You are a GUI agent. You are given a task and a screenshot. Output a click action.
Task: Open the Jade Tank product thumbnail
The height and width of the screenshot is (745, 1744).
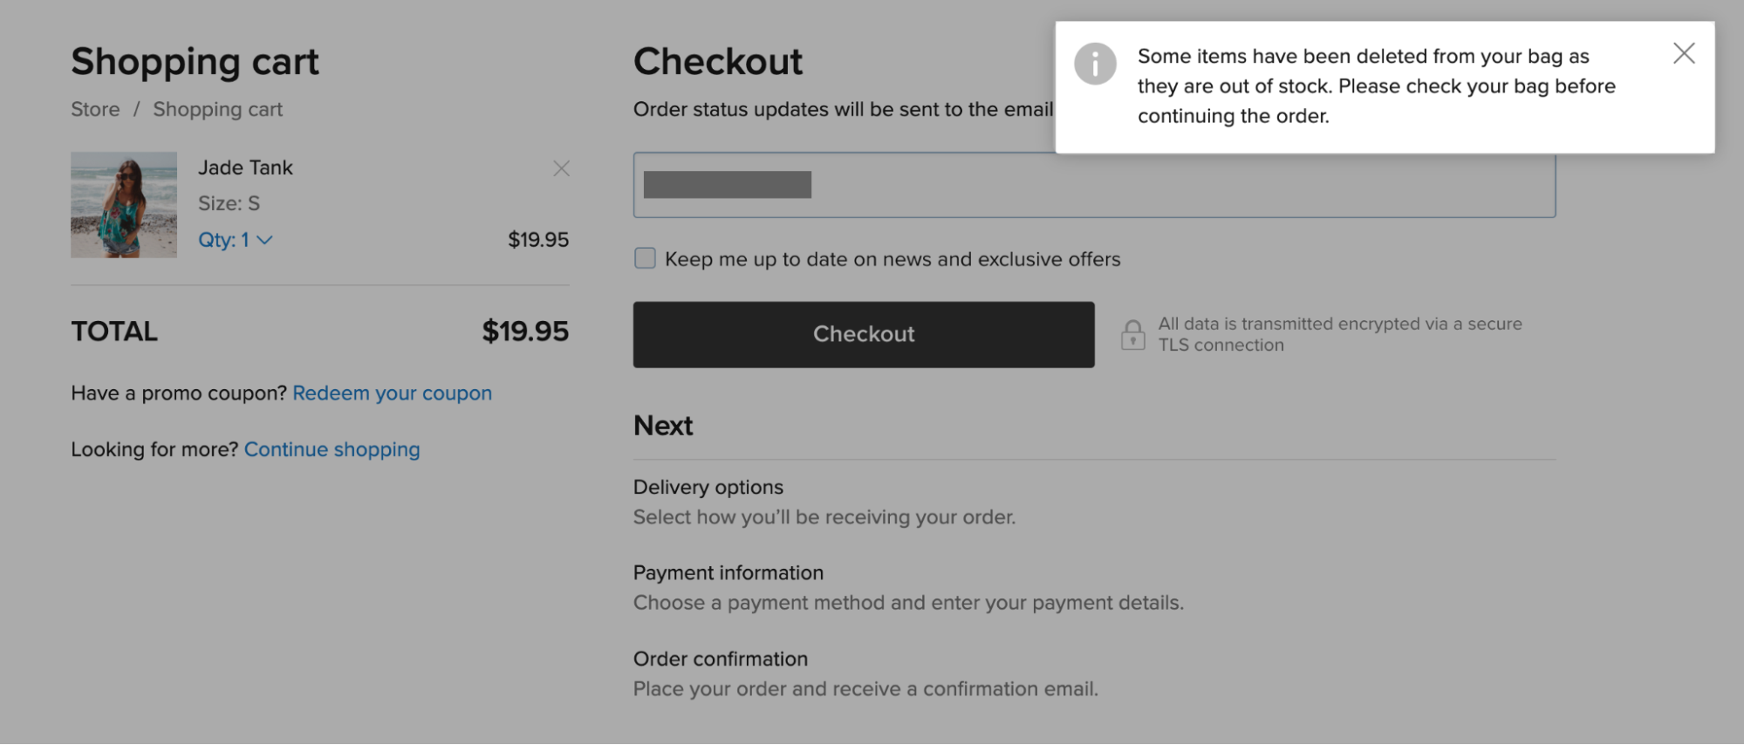click(x=124, y=205)
